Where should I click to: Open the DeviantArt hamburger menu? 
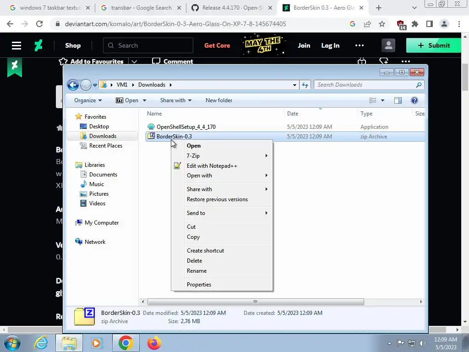point(16,45)
